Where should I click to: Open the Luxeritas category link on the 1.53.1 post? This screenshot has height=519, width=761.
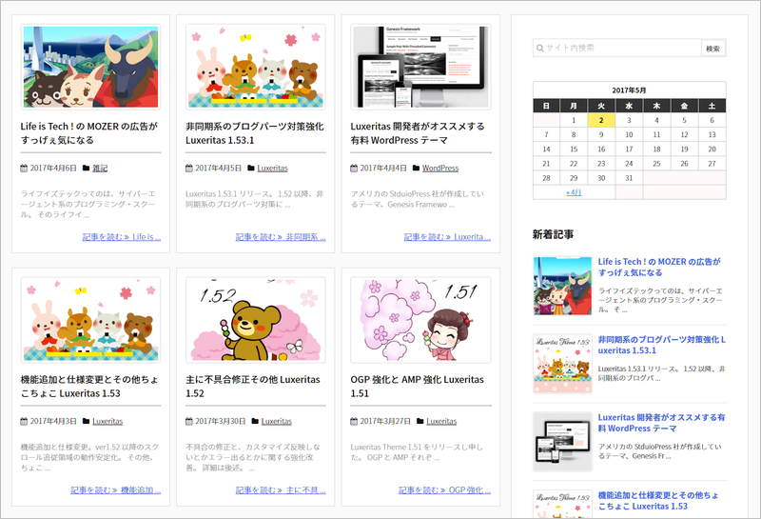click(x=272, y=169)
